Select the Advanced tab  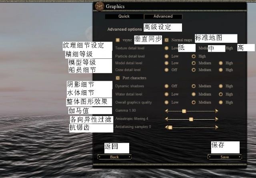click(163, 16)
